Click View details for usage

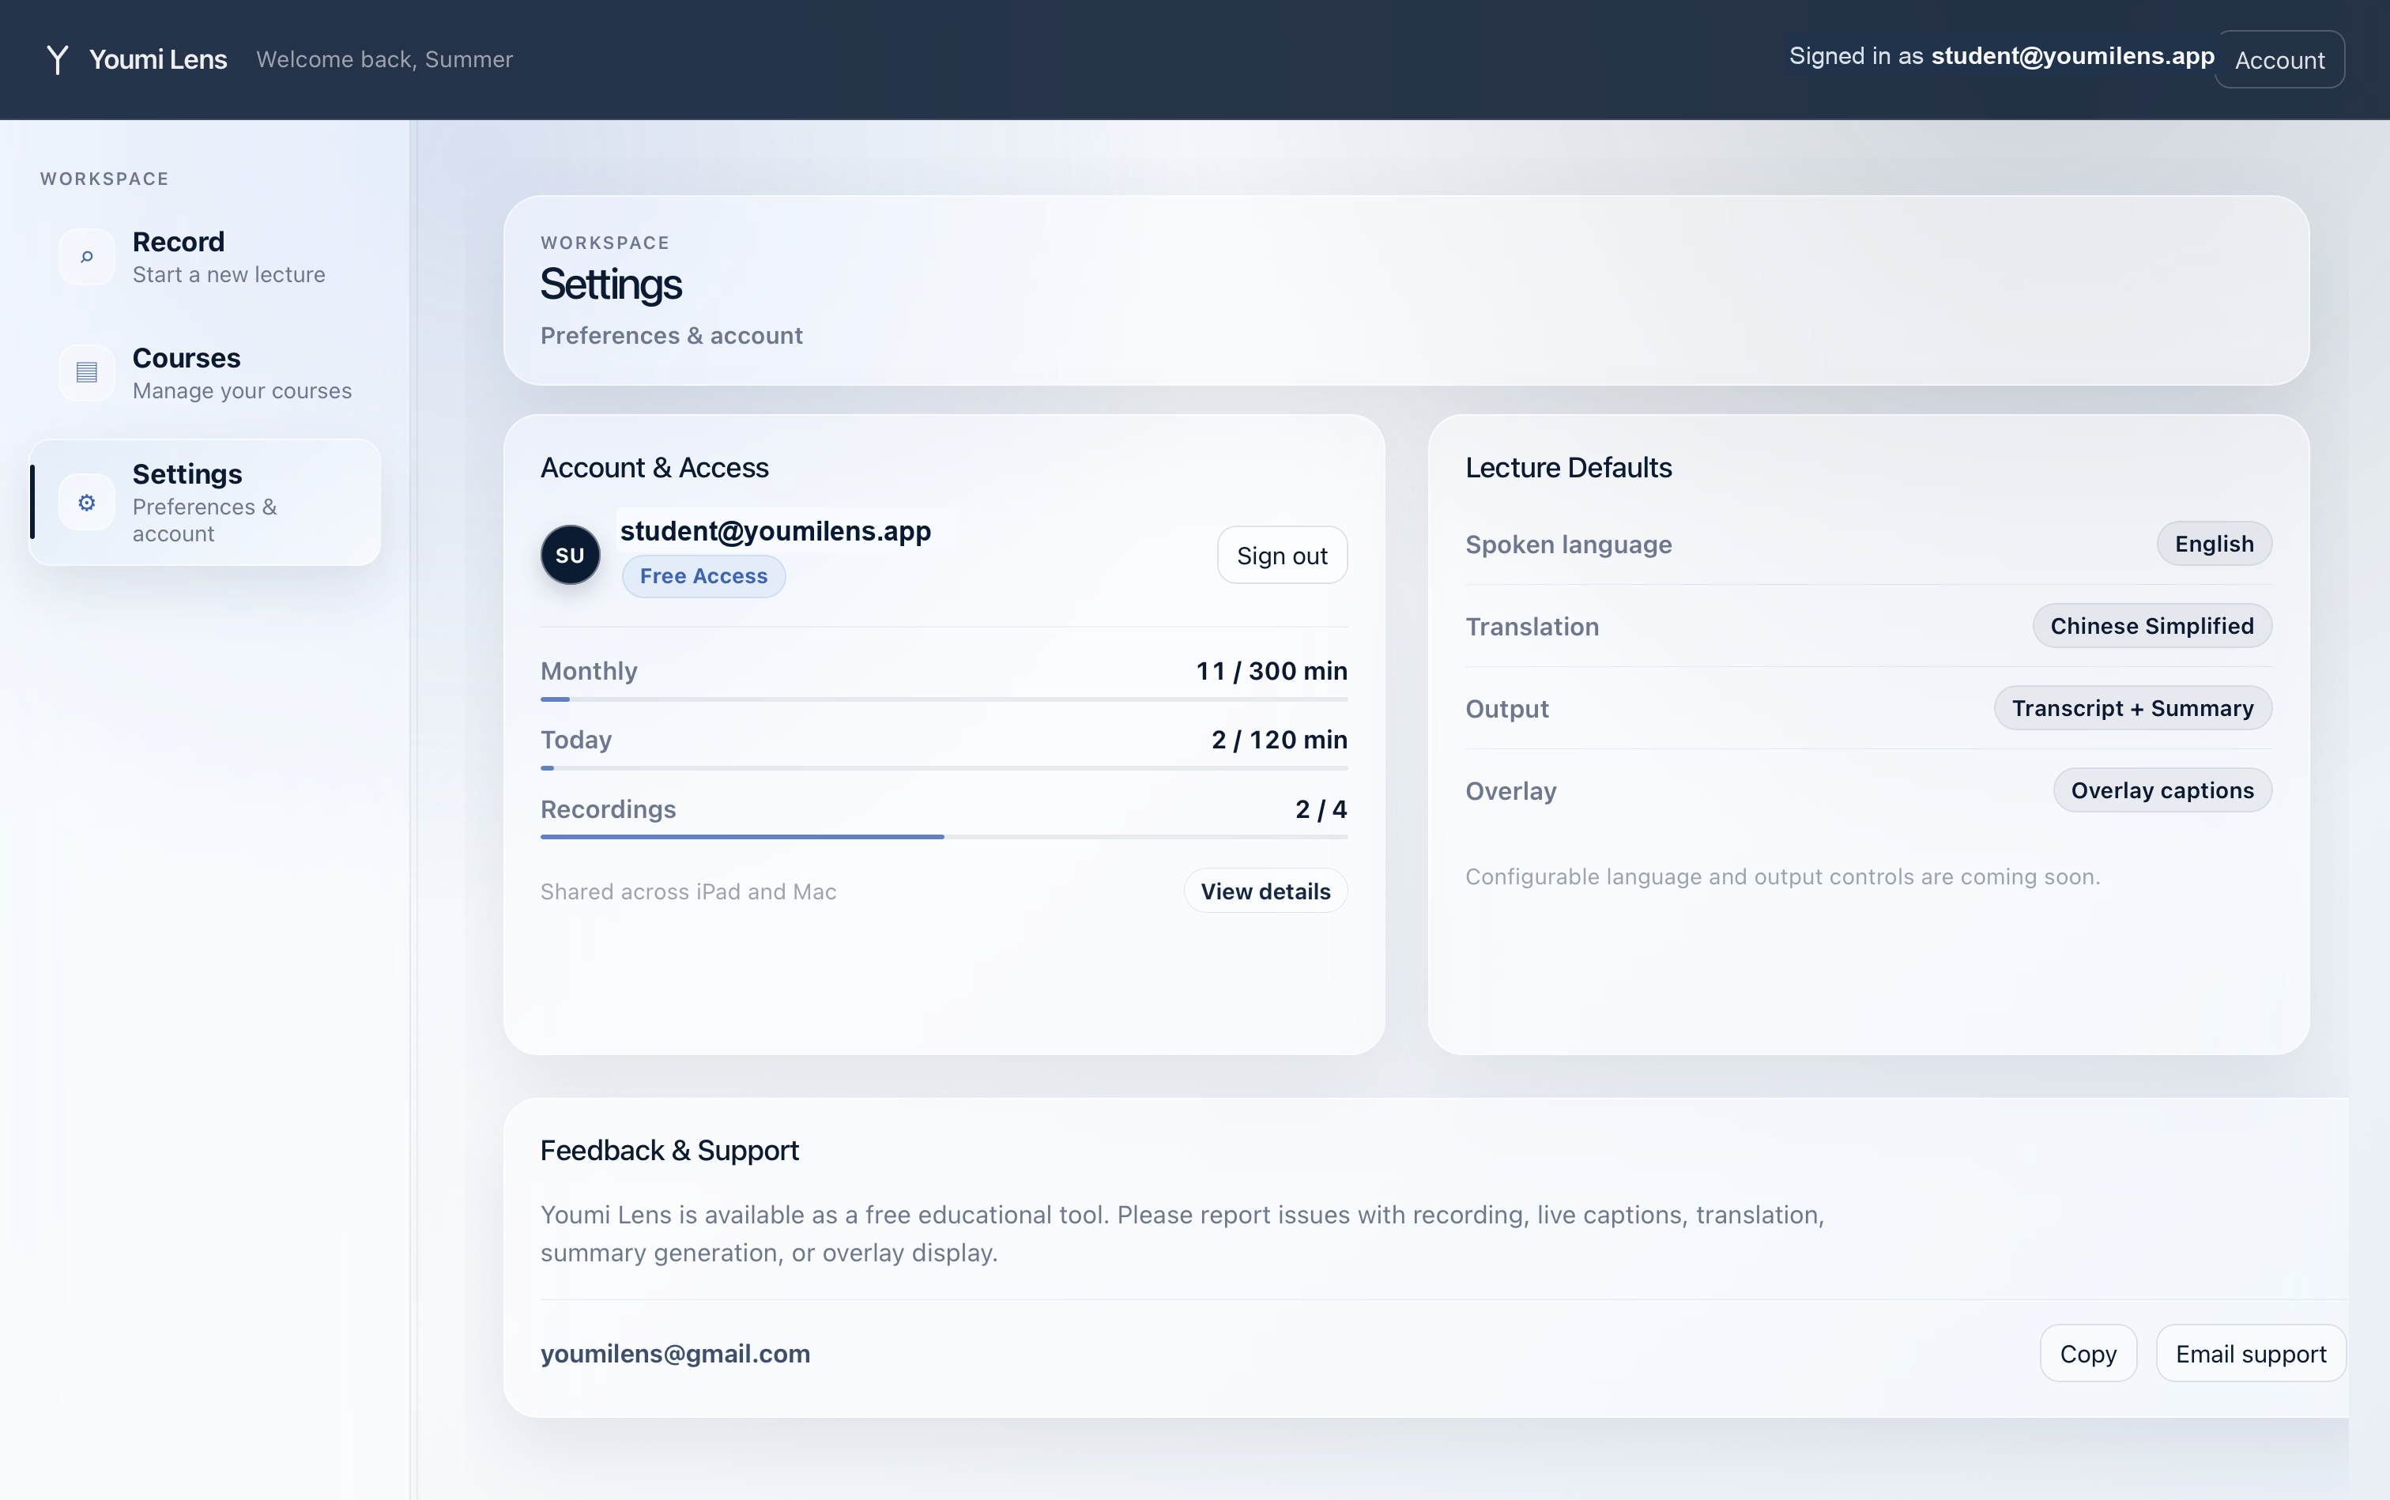[x=1265, y=891]
